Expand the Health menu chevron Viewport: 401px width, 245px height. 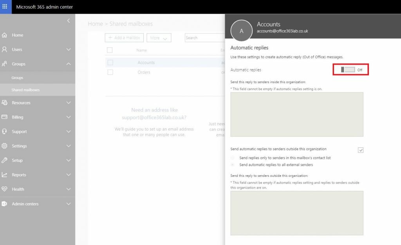[x=69, y=189]
